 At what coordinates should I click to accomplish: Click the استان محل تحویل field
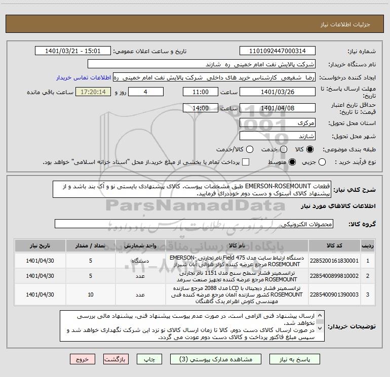pyautogui.click(x=278, y=123)
